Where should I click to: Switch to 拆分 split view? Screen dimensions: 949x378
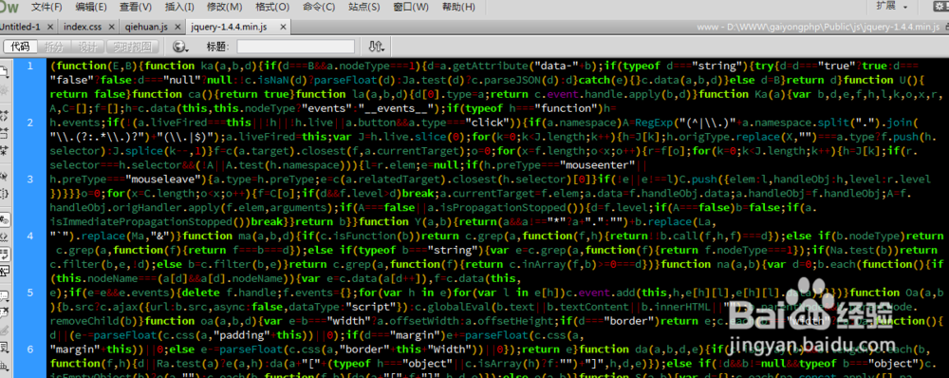[x=54, y=47]
